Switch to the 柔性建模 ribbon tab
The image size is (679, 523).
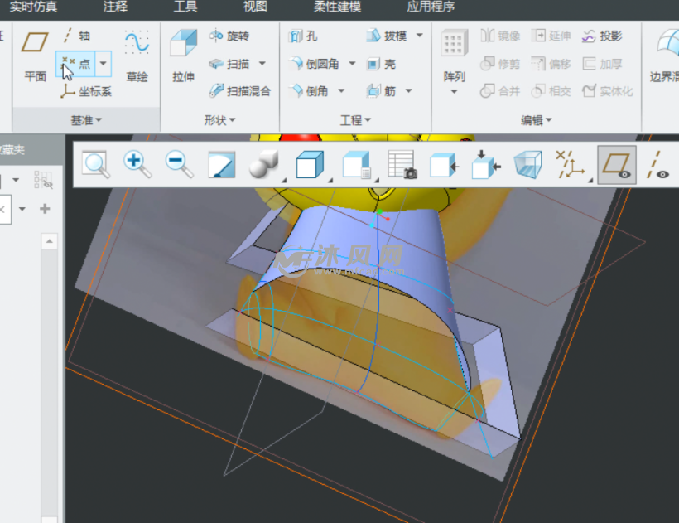click(x=337, y=7)
